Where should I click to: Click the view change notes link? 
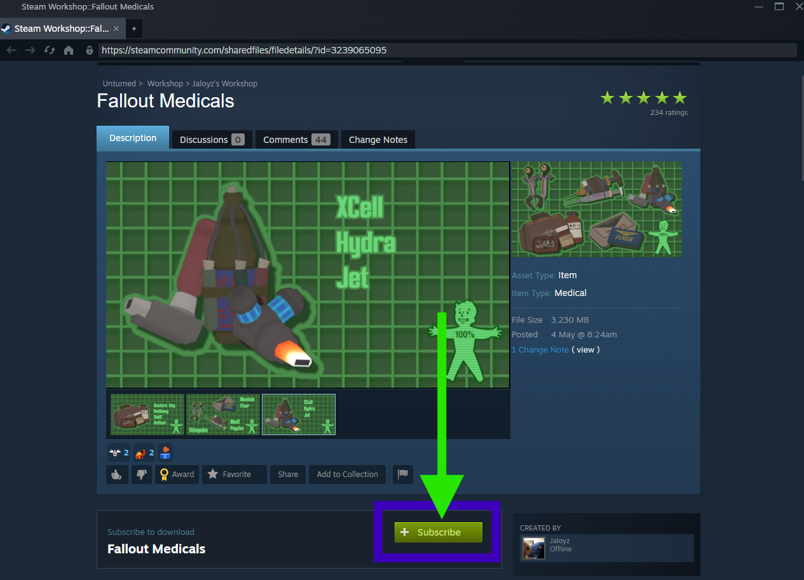click(x=585, y=350)
